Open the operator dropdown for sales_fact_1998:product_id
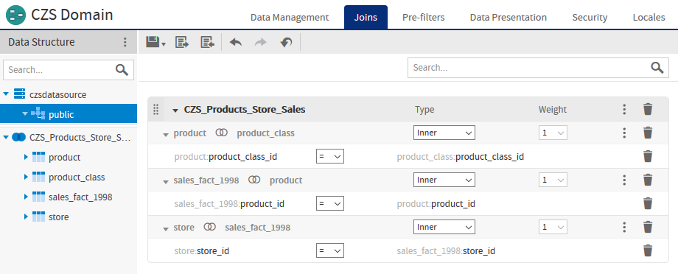The height and width of the screenshot is (274, 678). pyautogui.click(x=330, y=203)
